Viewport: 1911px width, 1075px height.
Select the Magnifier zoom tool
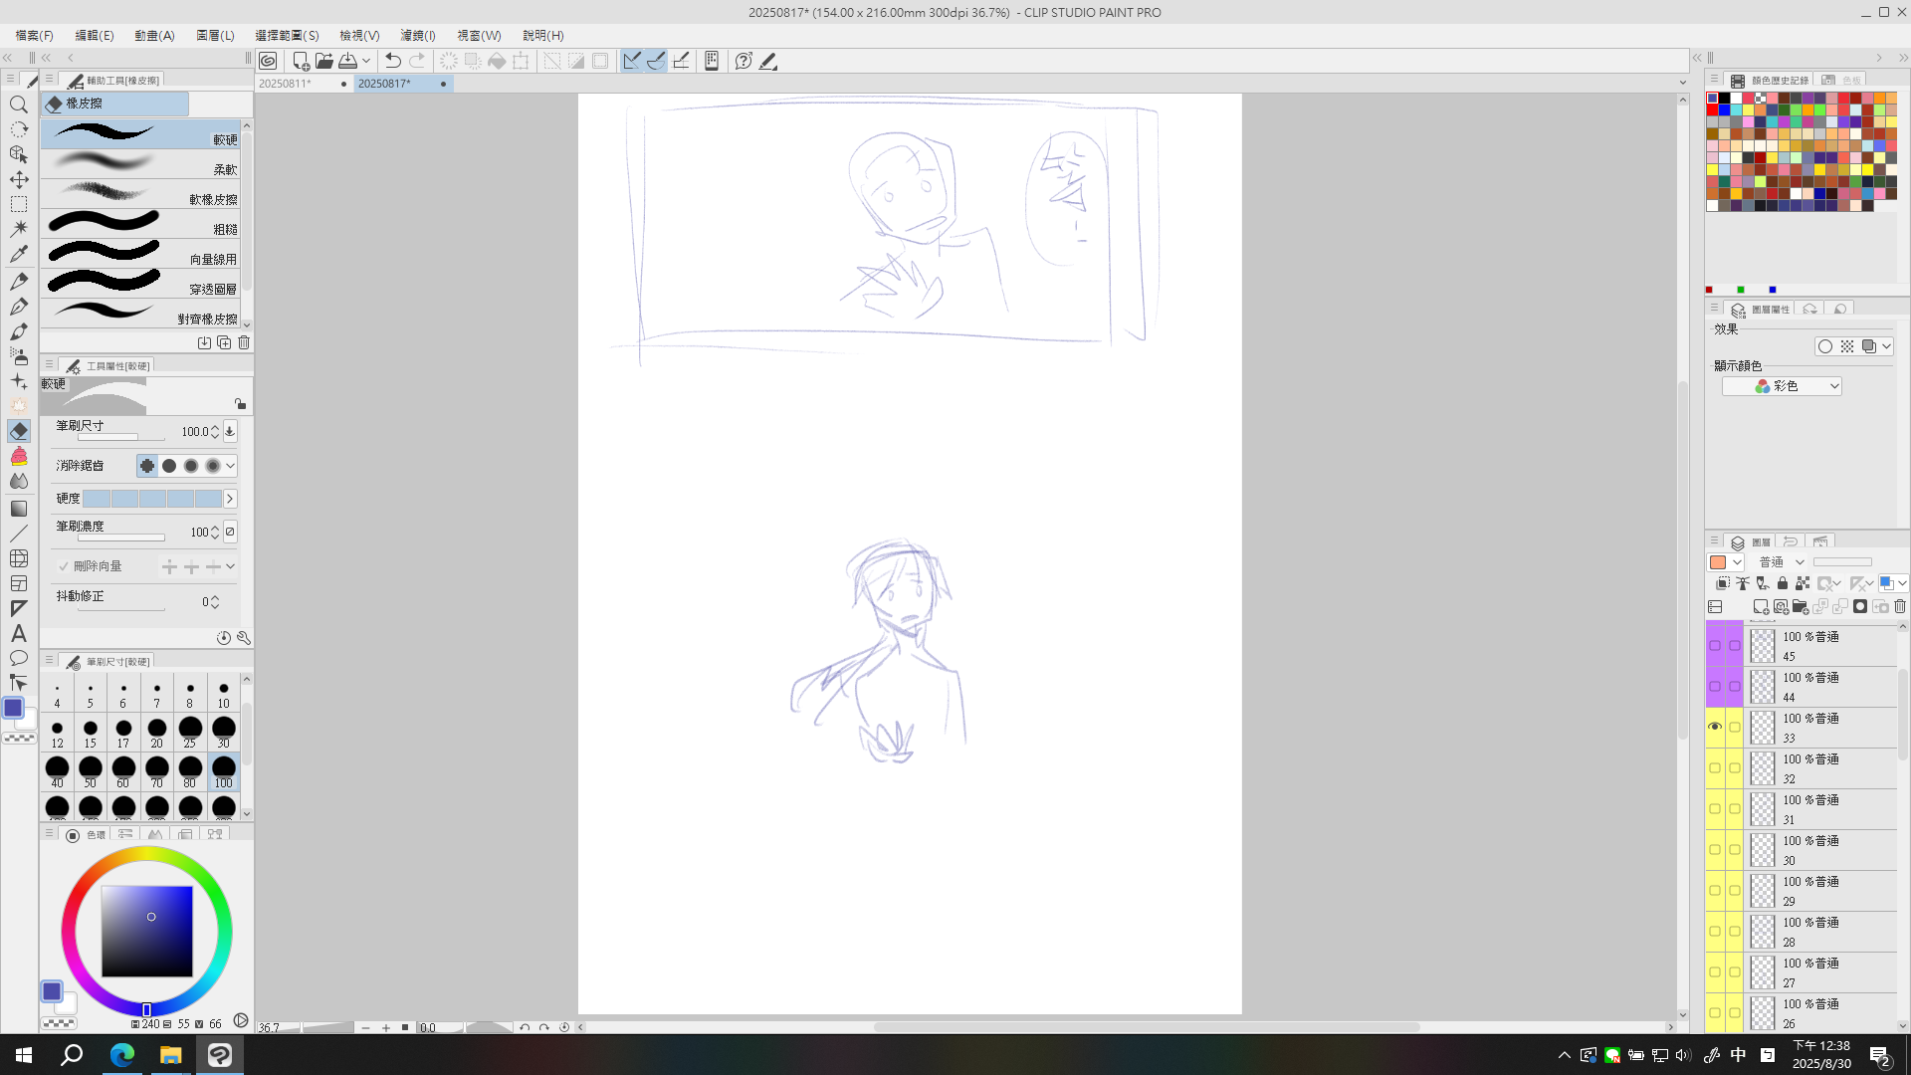[18, 105]
